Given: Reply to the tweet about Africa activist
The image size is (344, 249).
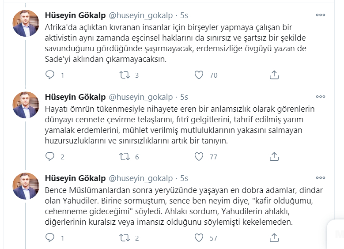Looking at the screenshot, I should point(50,75).
